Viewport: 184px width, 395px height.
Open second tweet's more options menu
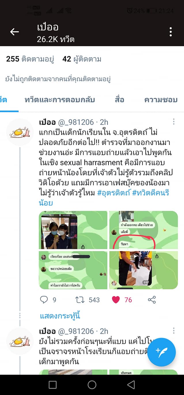pyautogui.click(x=174, y=331)
